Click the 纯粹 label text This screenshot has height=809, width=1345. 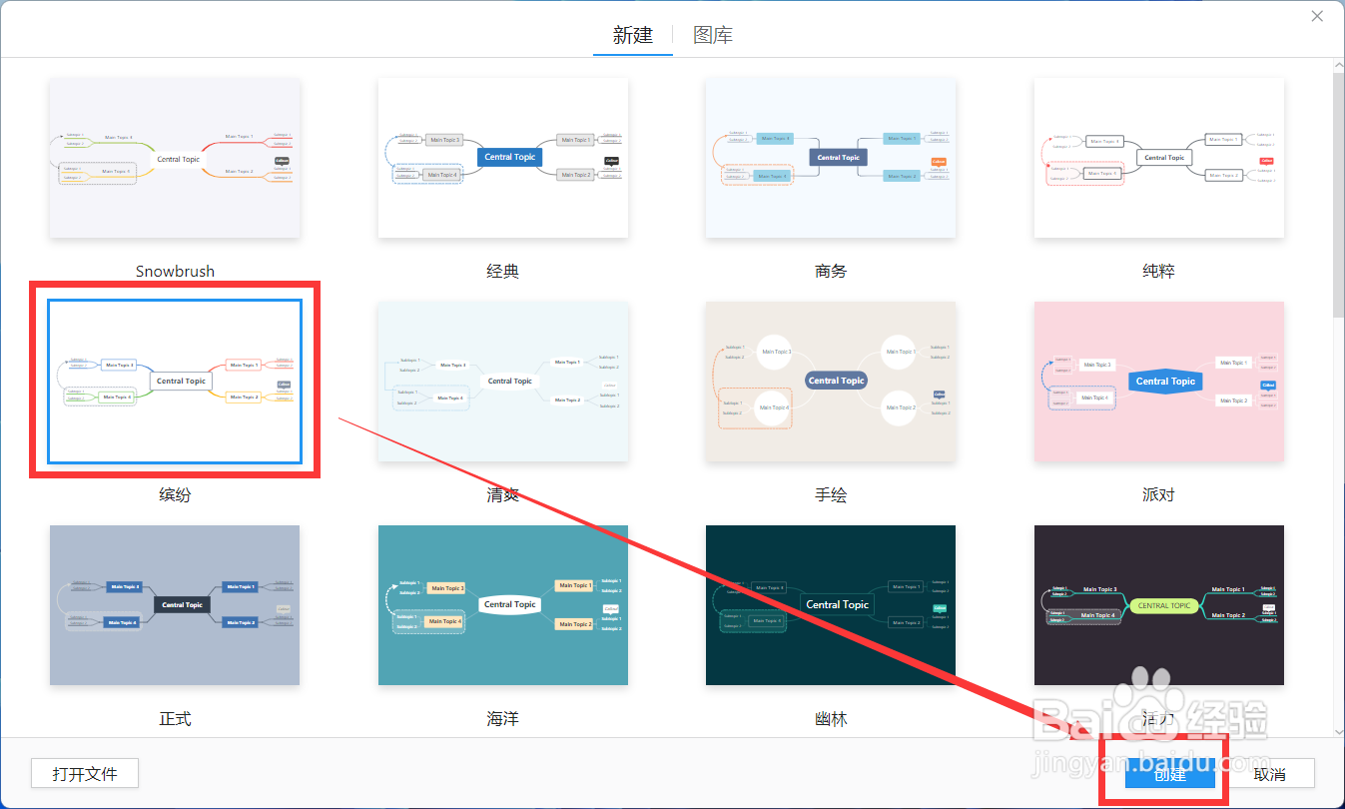click(x=1159, y=271)
